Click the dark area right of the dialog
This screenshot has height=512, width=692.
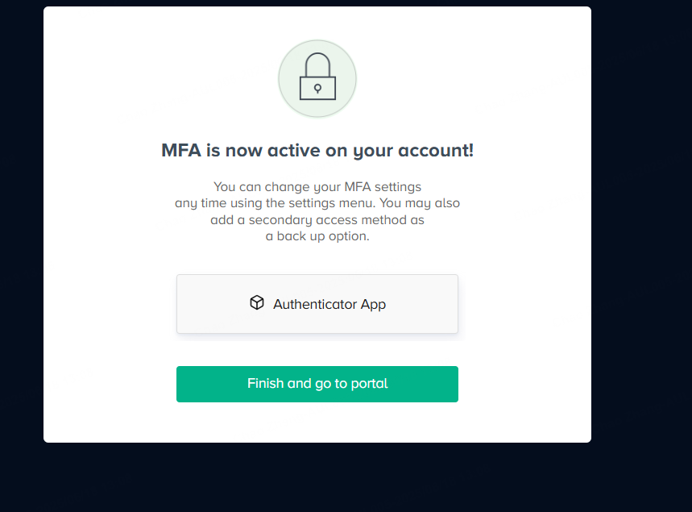(x=642, y=221)
